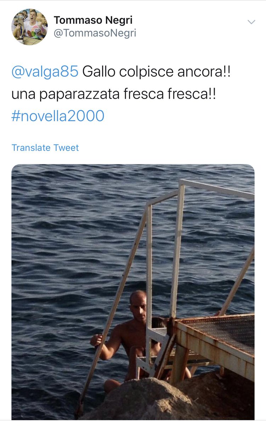Visit the @valga85 mentioned profile
Viewport: 266px width, 426px height.
point(45,72)
